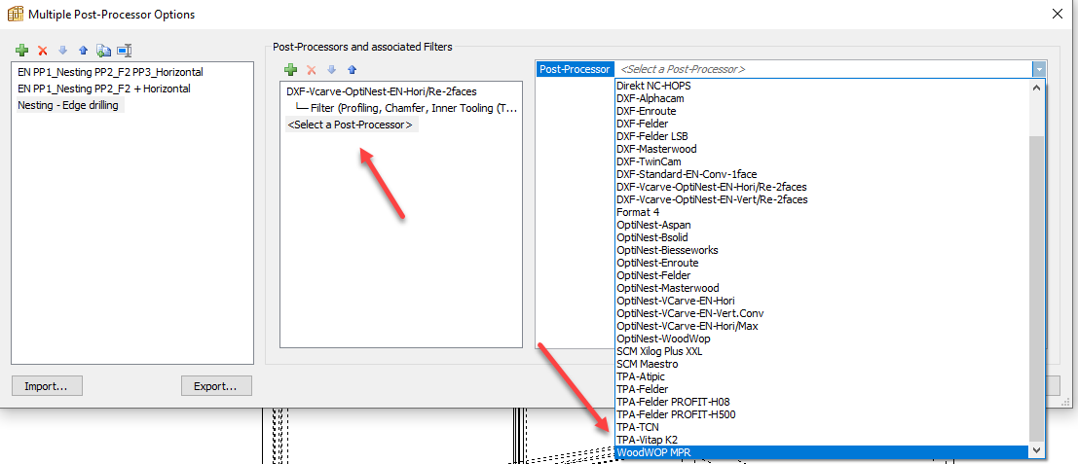Select TPA-Felder post-processor entry

(822, 389)
